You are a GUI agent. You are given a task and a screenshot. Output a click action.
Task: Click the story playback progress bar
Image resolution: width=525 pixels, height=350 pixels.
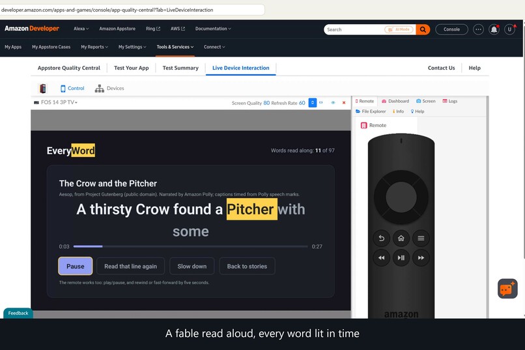pos(190,246)
